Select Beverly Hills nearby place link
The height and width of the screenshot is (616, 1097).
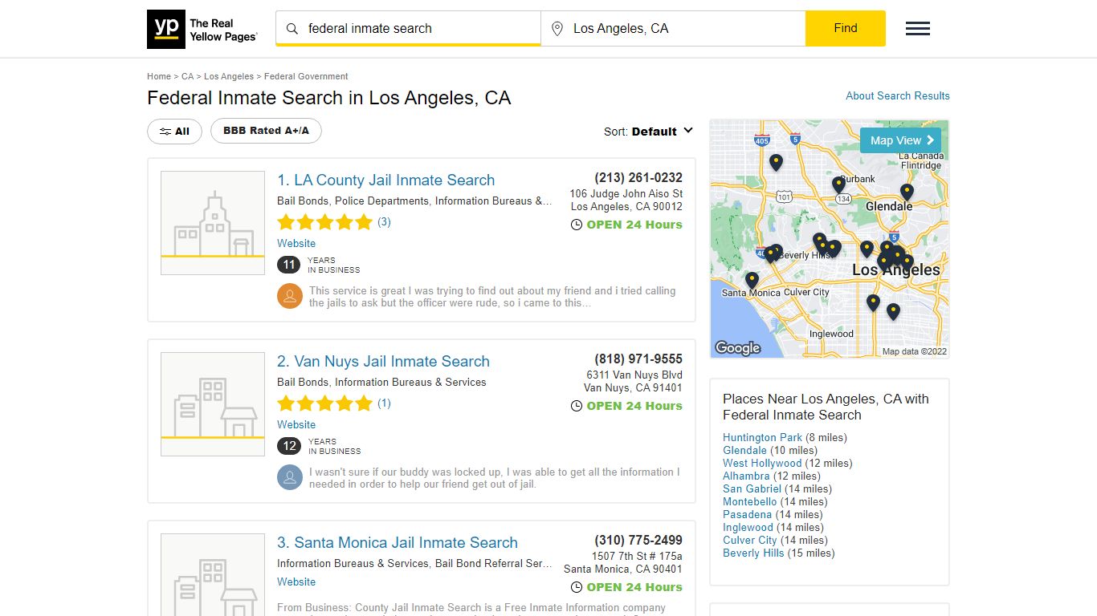(753, 553)
